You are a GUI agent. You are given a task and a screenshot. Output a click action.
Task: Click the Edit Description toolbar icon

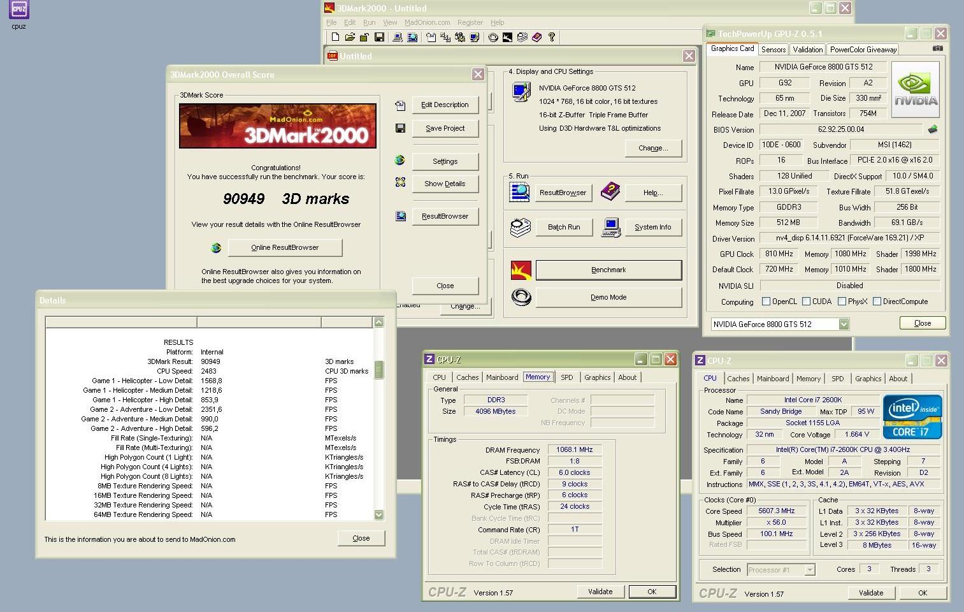tap(431, 37)
